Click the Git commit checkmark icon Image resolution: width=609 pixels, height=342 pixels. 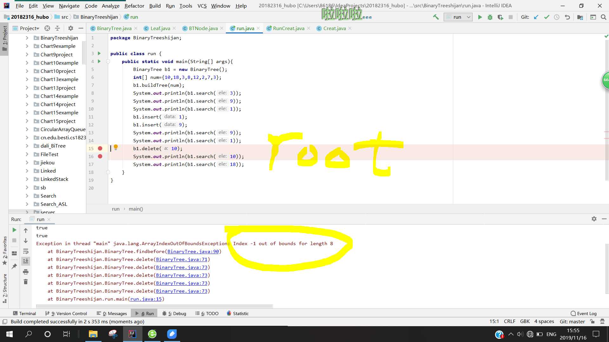coord(547,17)
